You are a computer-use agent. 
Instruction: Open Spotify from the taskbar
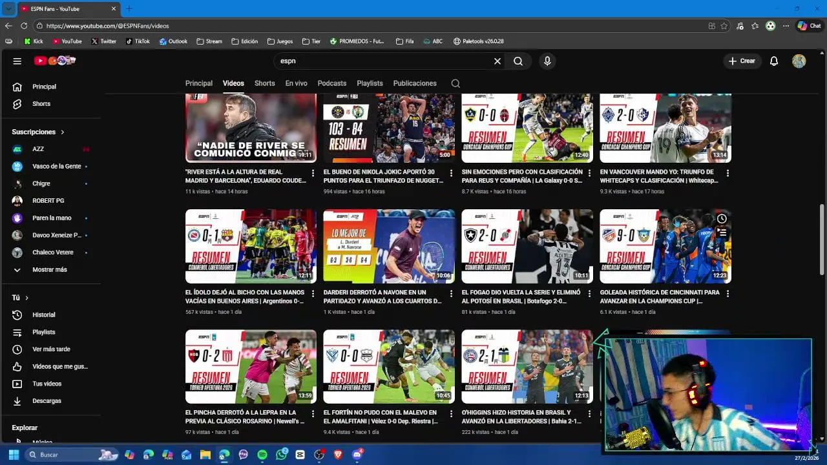(262, 455)
